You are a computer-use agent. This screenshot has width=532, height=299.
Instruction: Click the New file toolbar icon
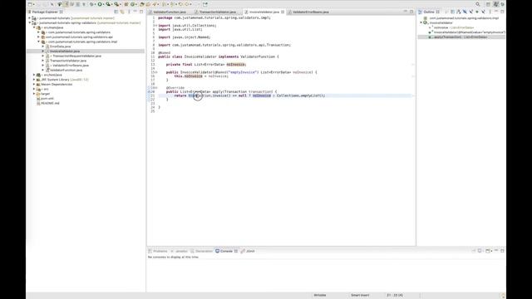30,4
